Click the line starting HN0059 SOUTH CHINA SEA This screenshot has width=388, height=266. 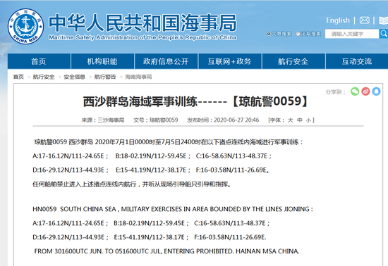point(173,209)
